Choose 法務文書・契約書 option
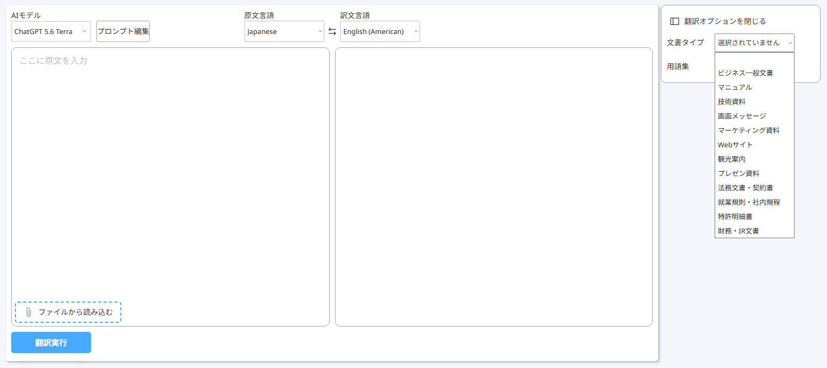Screen dimensions: 827x368 point(755,188)
